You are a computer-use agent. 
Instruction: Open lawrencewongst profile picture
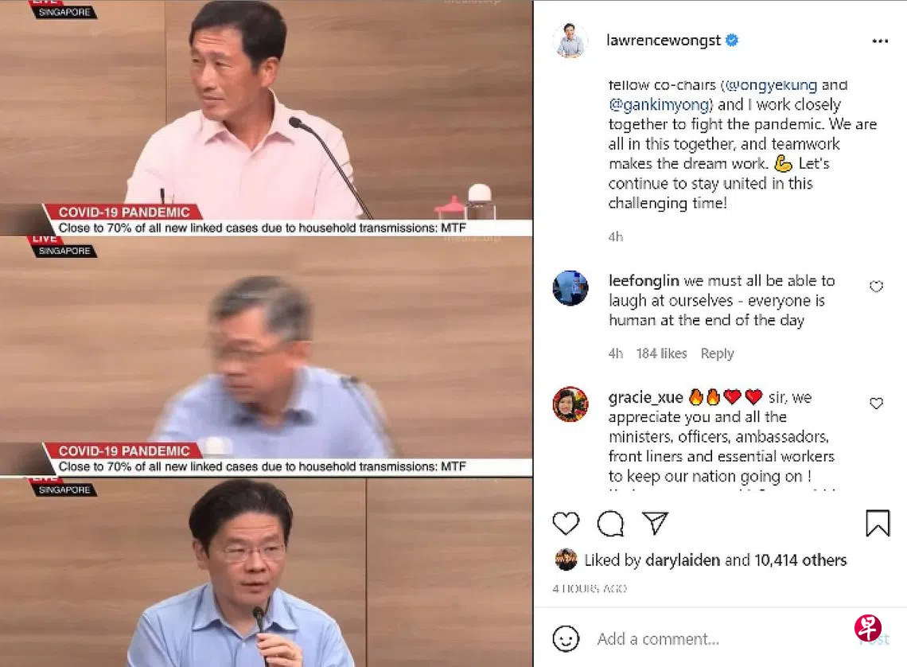(570, 41)
